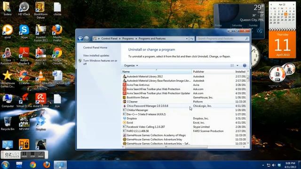Select VLC media player desktop icon
This screenshot has height=169, width=301.
41,79
